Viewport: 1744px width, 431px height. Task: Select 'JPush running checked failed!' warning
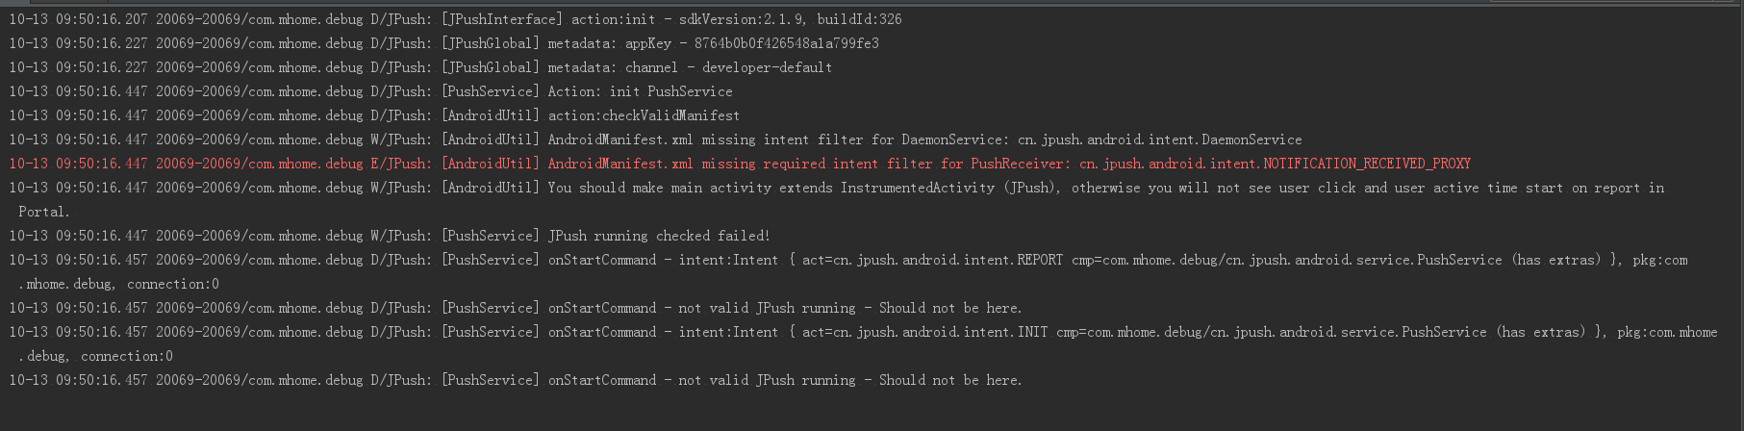click(659, 236)
